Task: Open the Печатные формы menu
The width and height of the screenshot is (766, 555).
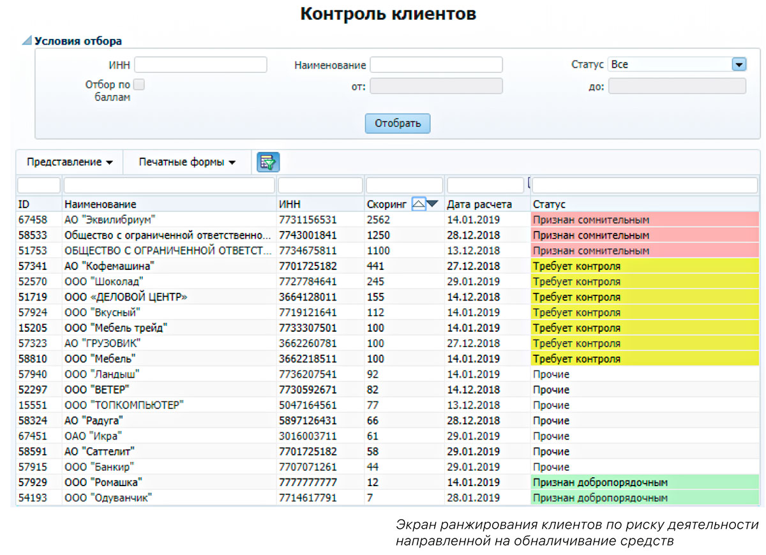Action: [x=187, y=162]
